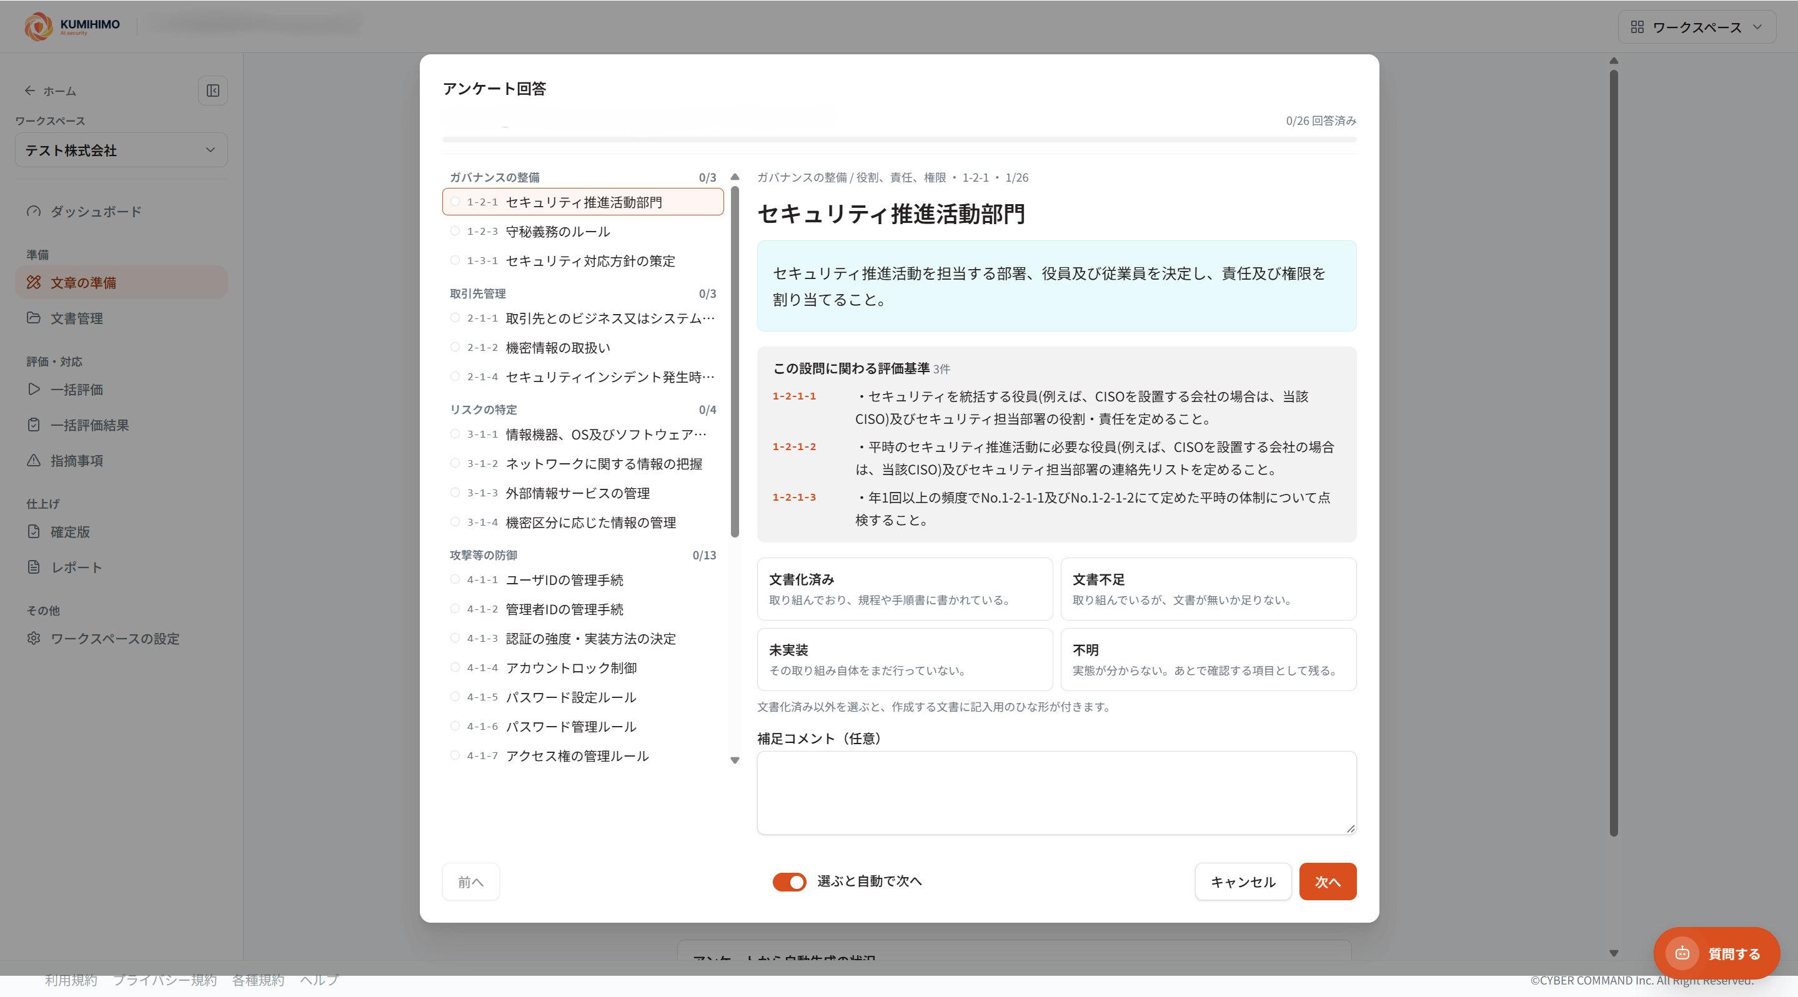This screenshot has width=1798, height=997.
Task: Click question list scroll-up arrow
Action: tap(735, 177)
